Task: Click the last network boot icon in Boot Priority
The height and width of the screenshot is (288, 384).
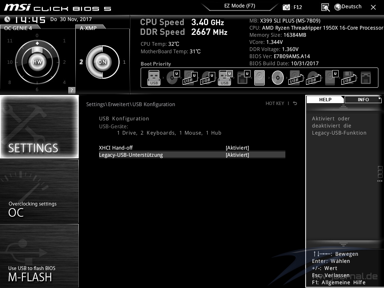Action: coord(365,78)
